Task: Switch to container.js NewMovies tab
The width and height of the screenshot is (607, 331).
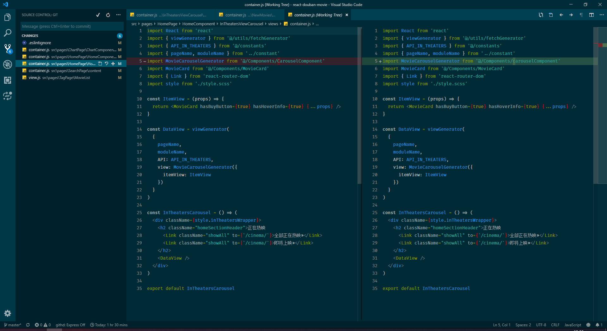Action: [250, 15]
